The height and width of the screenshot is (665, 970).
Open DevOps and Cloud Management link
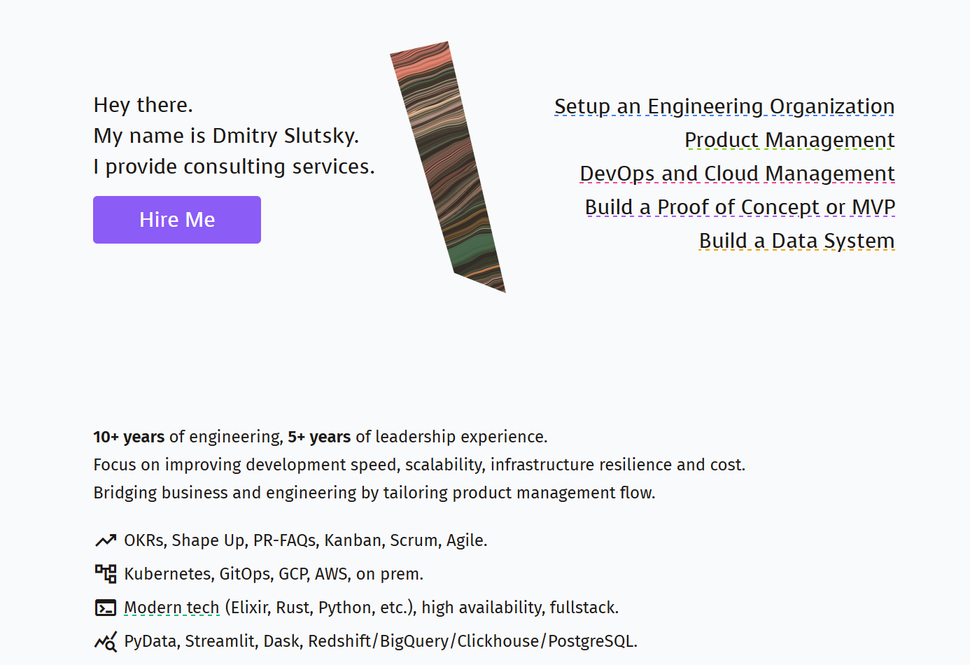[x=737, y=174]
